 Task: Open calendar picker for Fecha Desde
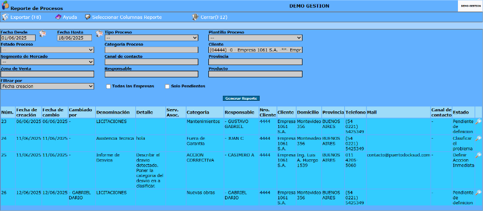click(42, 33)
